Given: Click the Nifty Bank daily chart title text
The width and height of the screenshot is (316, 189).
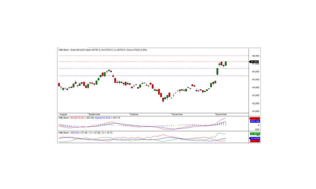Looking at the screenshot, I should [x=103, y=50].
